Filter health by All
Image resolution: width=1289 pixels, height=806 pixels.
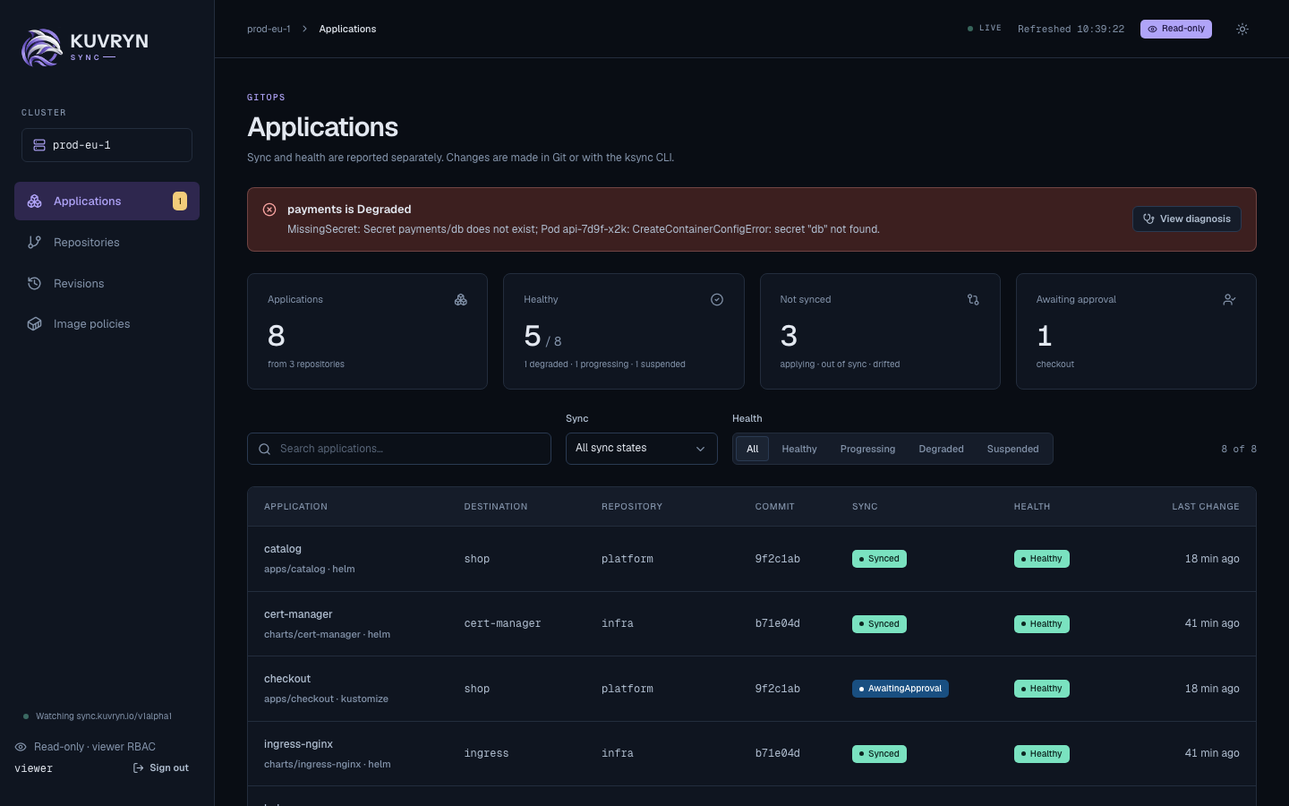753,449
